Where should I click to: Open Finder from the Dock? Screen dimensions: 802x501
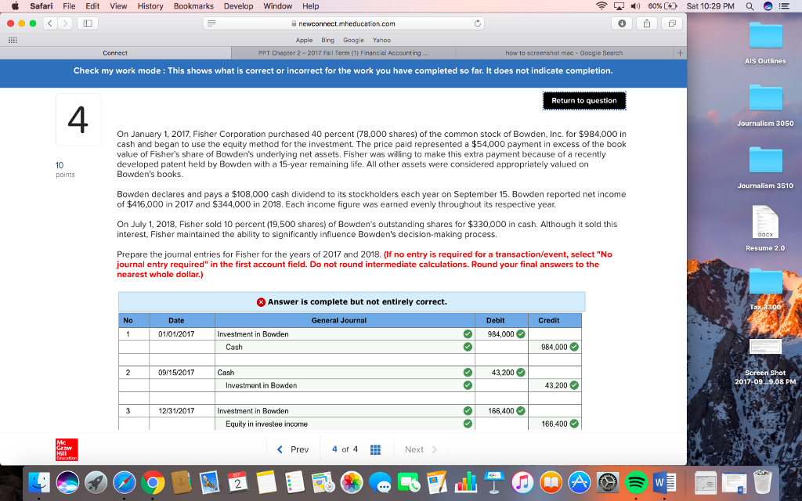(x=39, y=482)
